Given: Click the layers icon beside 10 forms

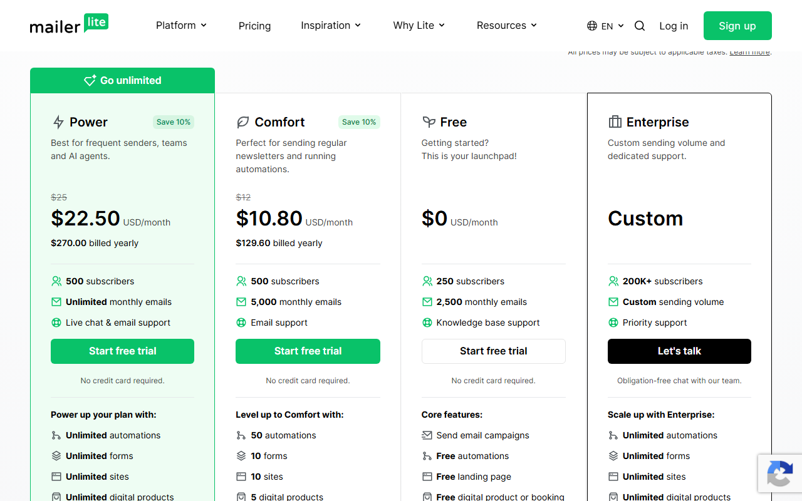Looking at the screenshot, I should [x=241, y=456].
